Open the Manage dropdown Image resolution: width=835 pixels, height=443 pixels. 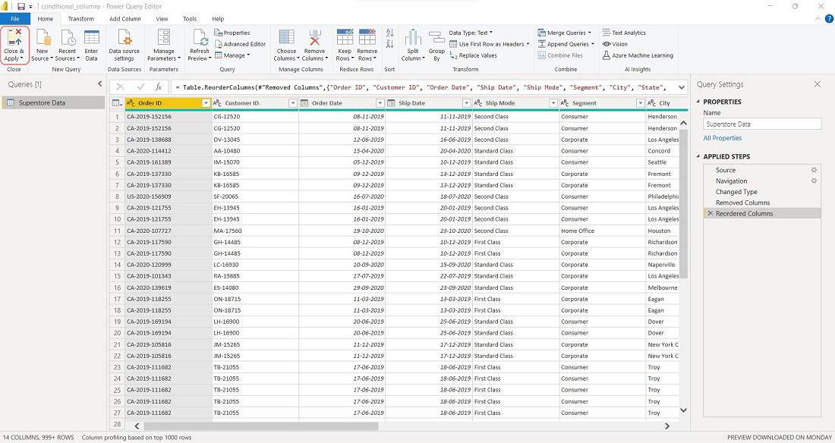233,55
